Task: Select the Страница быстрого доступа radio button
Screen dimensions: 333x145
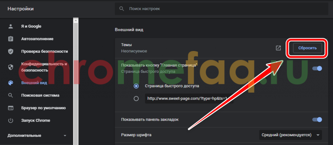Action: tap(136, 86)
